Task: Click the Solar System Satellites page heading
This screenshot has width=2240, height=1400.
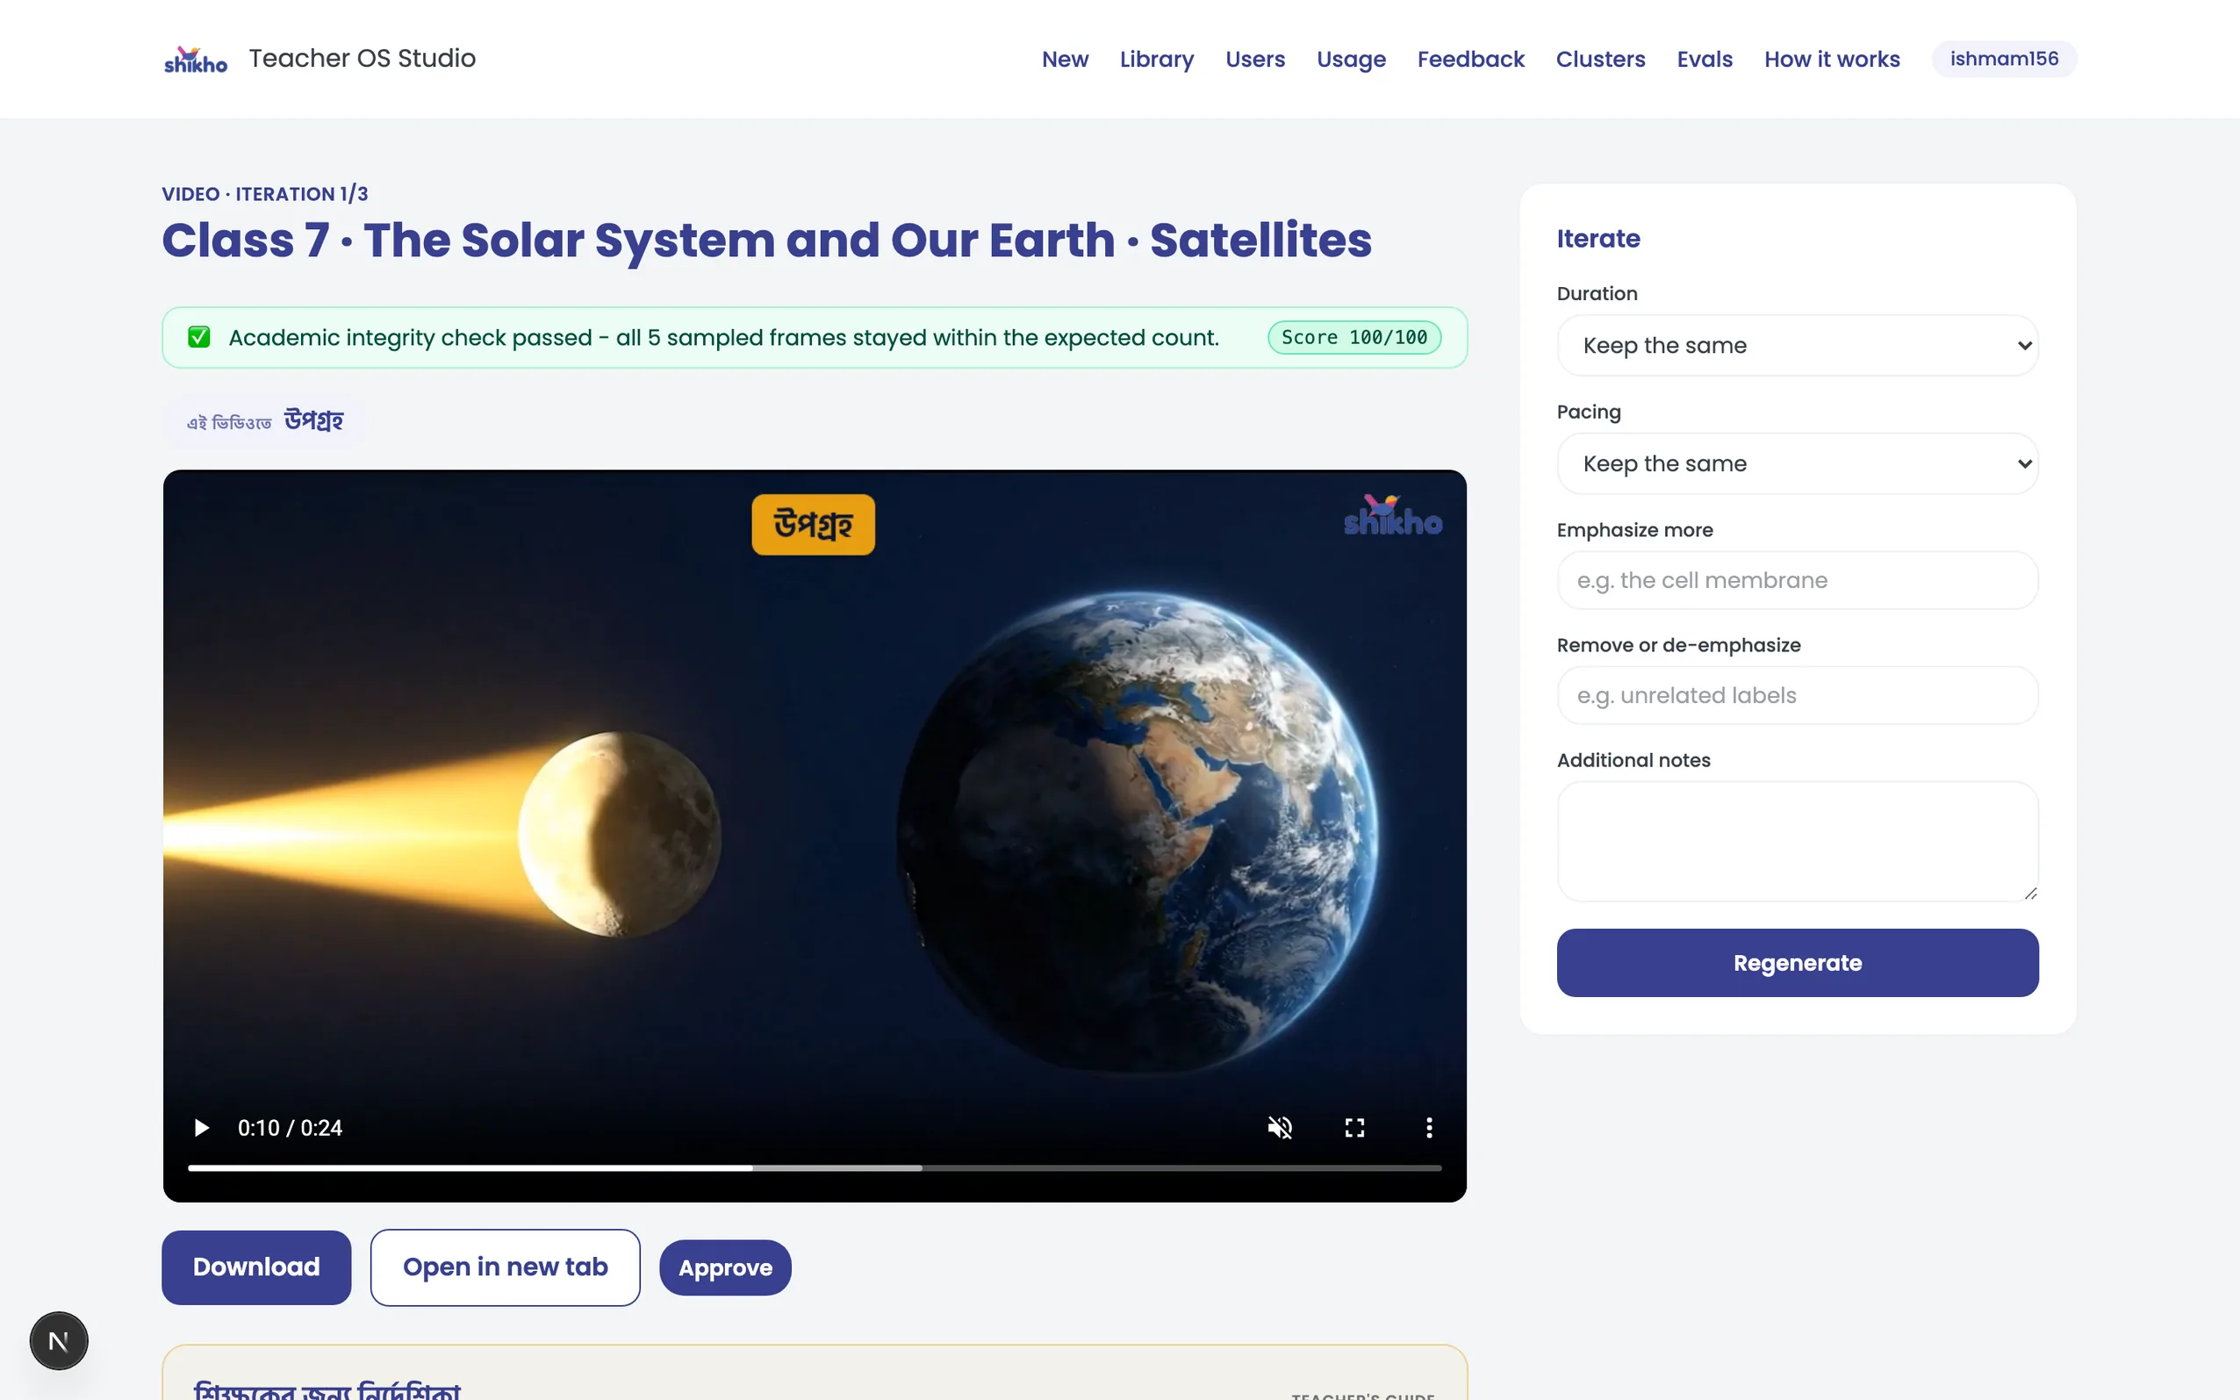Action: tap(766, 240)
